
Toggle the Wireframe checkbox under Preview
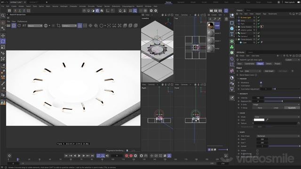pos(261,83)
